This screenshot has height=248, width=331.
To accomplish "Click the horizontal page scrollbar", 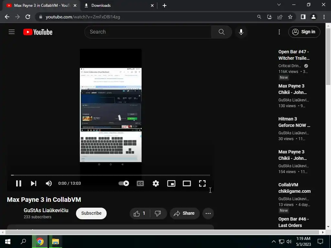I will pyautogui.click(x=162, y=232).
